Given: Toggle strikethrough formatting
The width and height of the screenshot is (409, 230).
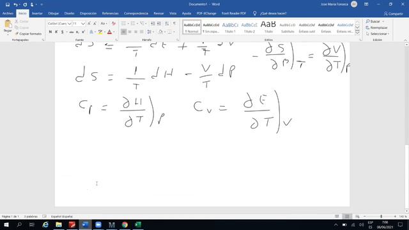Looking at the screenshot, I should [72, 32].
